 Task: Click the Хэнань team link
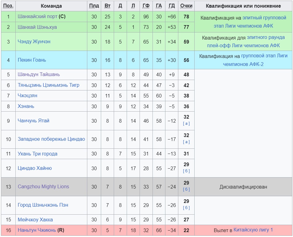[26, 106]
